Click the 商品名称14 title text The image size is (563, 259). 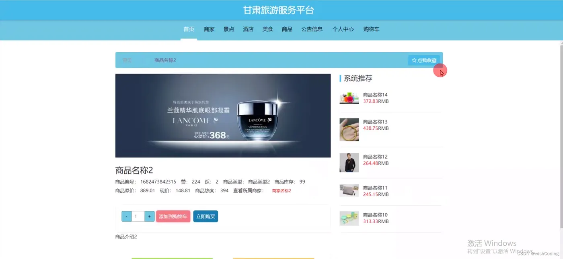pyautogui.click(x=375, y=95)
